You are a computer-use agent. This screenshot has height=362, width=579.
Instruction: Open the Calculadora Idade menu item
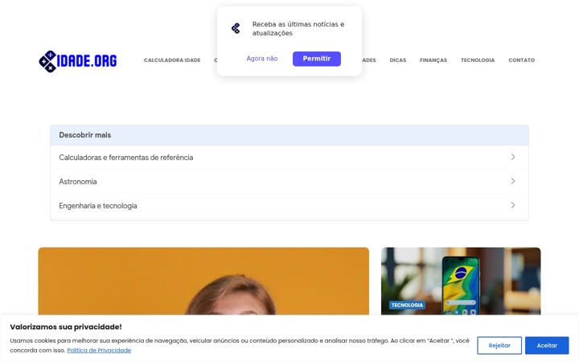point(172,60)
